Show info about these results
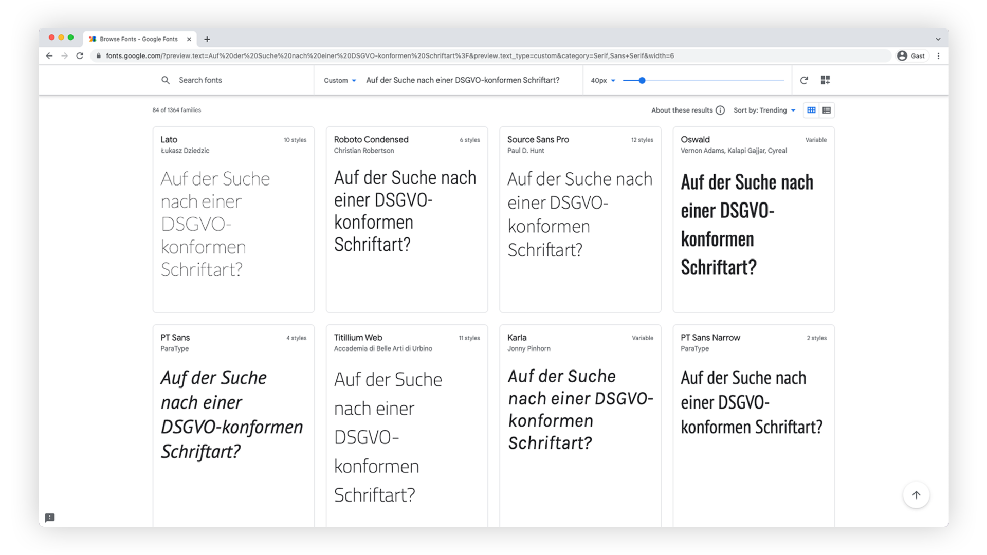The image size is (987, 555). pos(721,110)
